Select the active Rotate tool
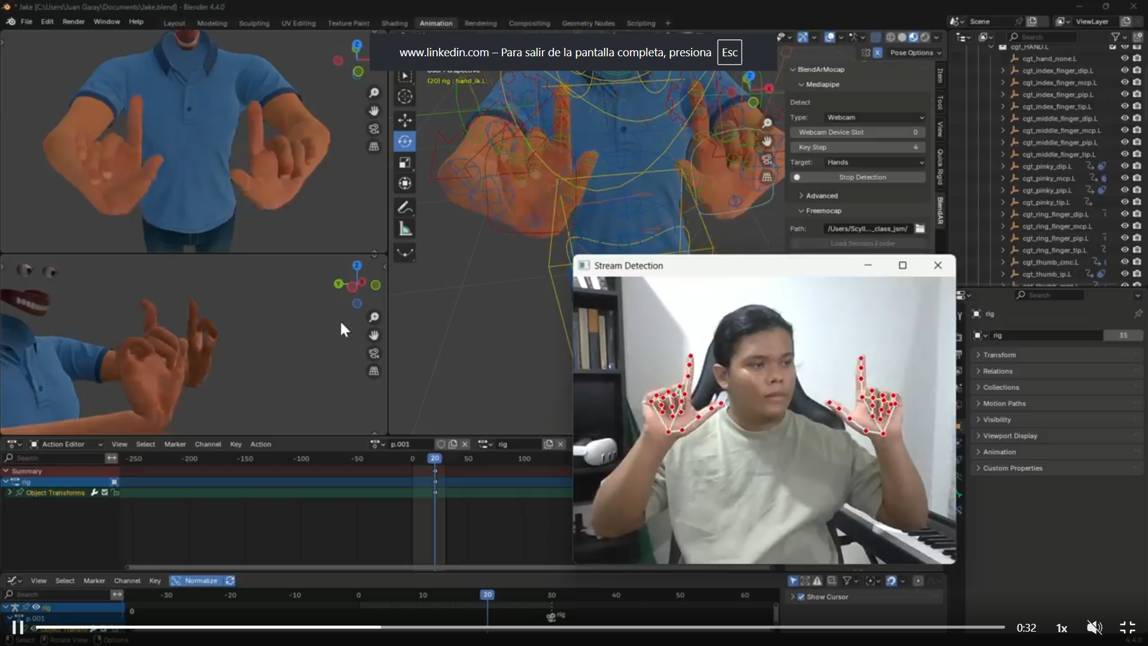 (405, 141)
